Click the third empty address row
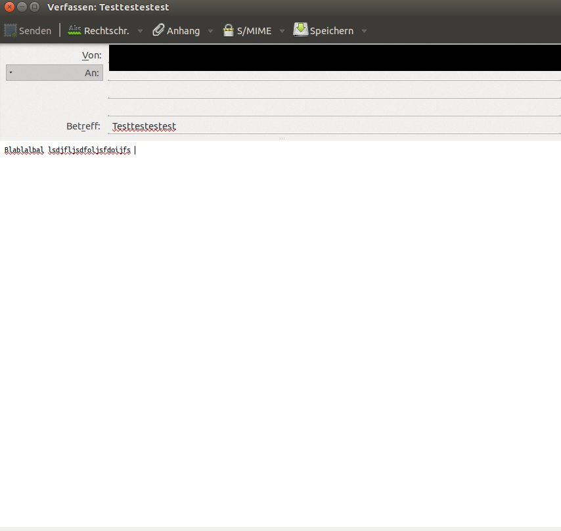561x531 pixels. point(334,107)
